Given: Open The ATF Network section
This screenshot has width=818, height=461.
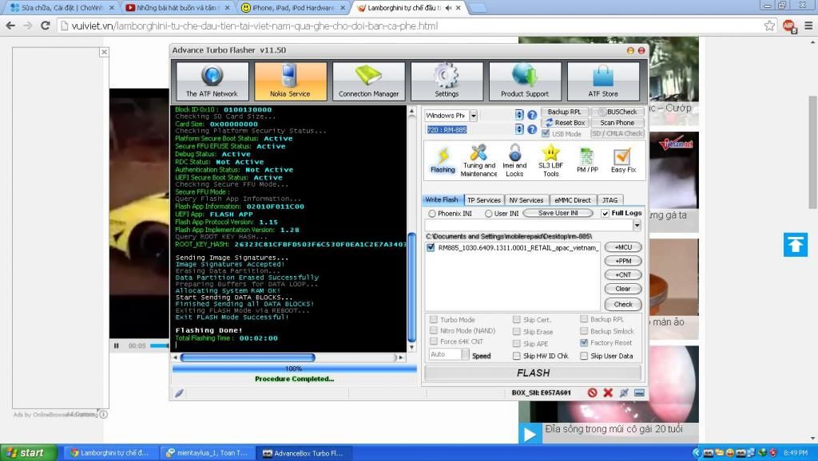Looking at the screenshot, I should [212, 81].
